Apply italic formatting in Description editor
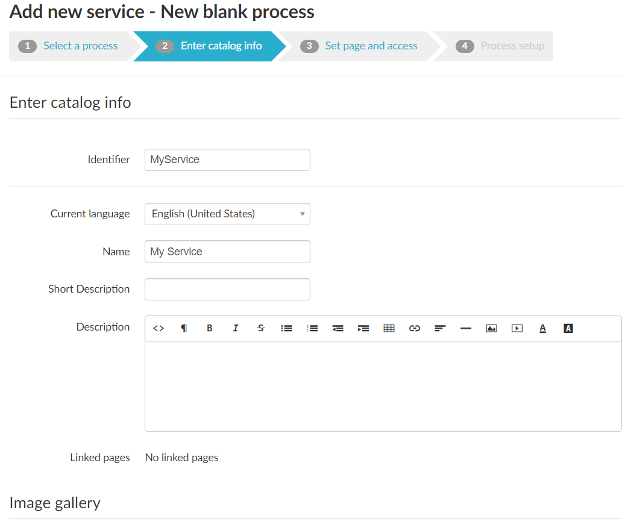This screenshot has height=522, width=625. [236, 328]
